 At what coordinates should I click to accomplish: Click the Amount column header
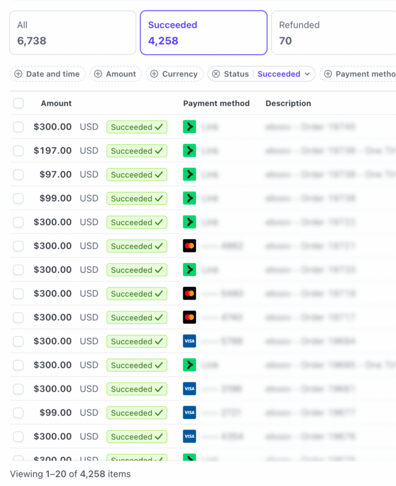[x=56, y=103]
